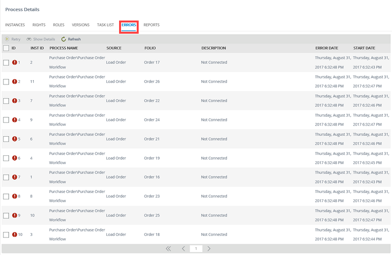The image size is (392, 255).
Task: Go to the previous page arrow
Action: click(x=183, y=249)
